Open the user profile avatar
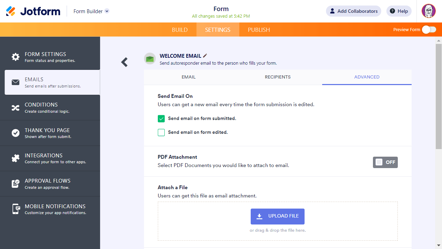This screenshot has width=442, height=249. point(429,11)
